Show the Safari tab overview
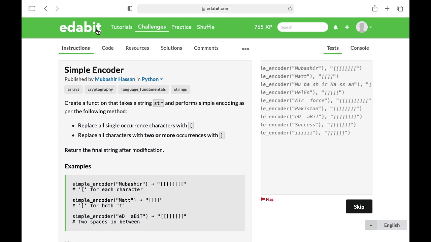Screen dimensions: 431x242 [400, 9]
